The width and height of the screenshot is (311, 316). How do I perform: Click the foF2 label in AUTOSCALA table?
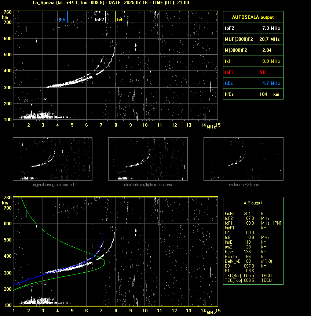230,28
